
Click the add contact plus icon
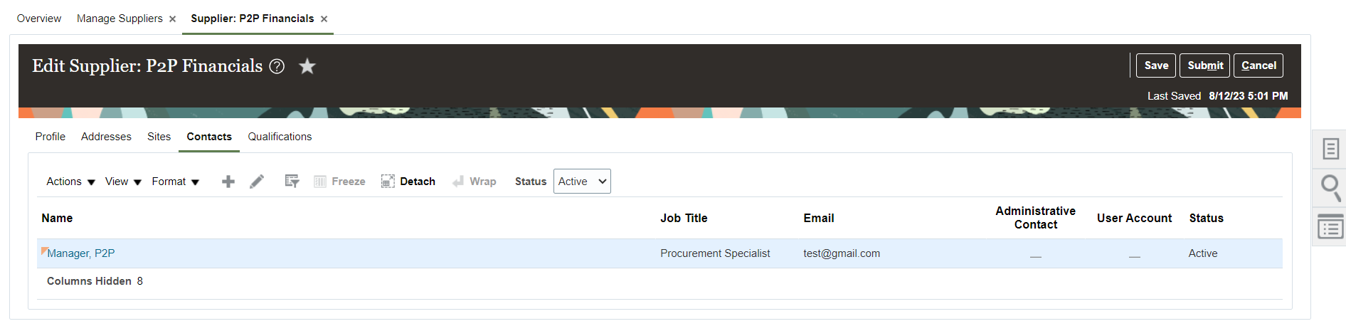[228, 182]
